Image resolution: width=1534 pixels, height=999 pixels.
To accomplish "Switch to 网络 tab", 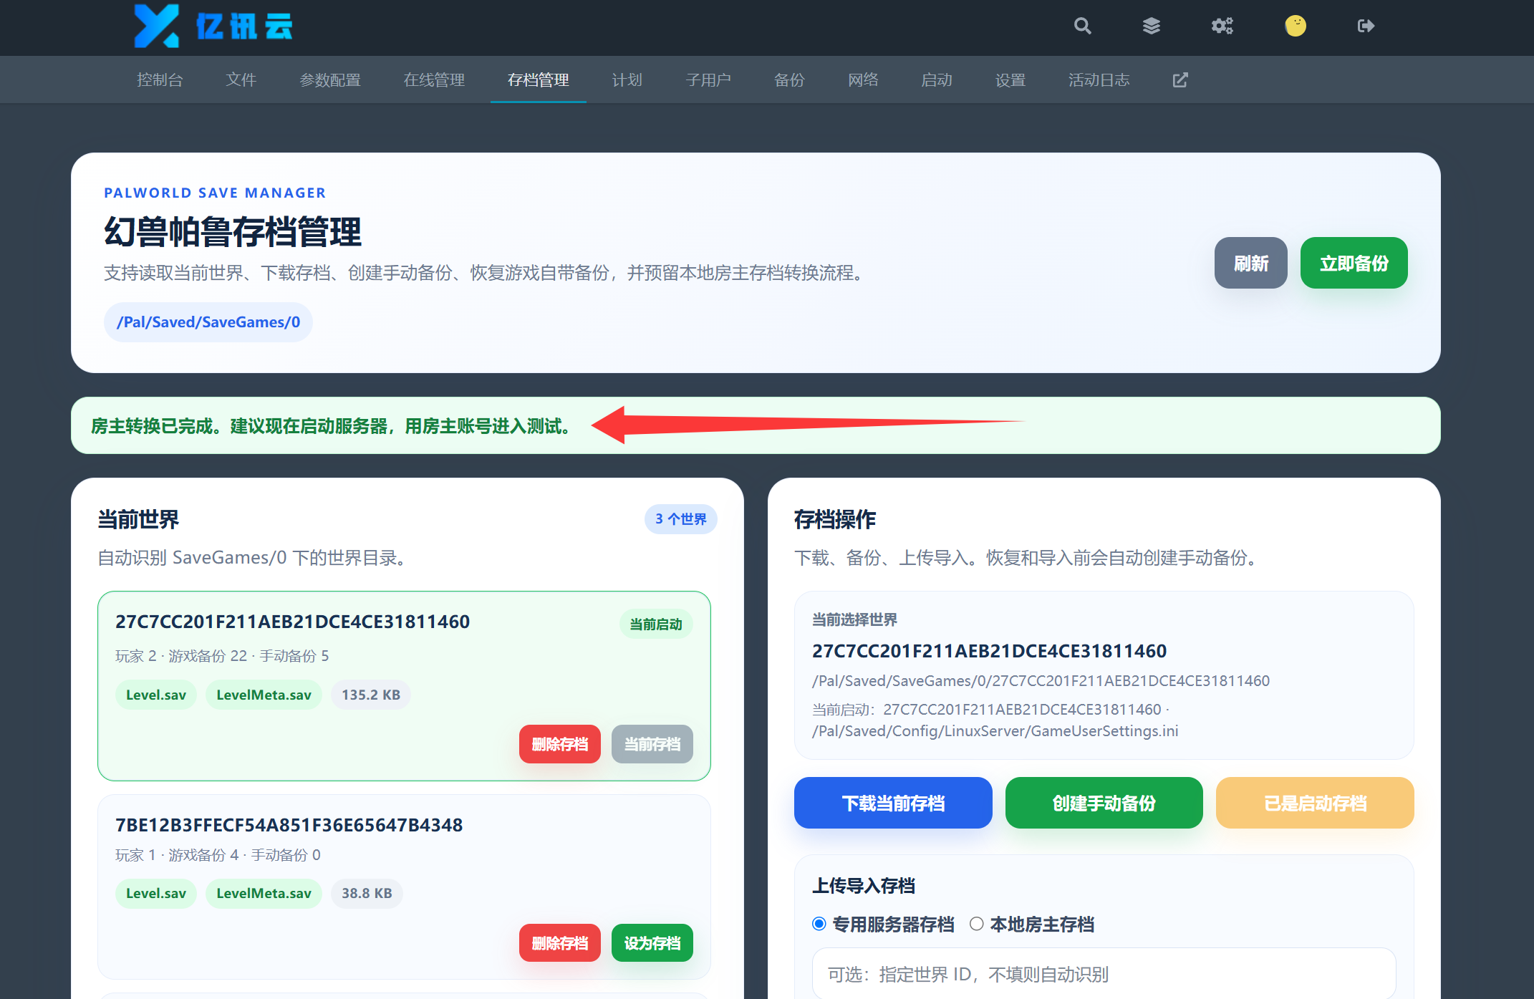I will (x=864, y=80).
